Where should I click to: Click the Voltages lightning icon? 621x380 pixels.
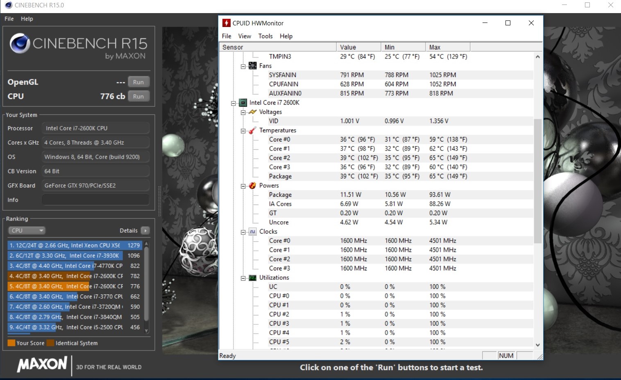coord(253,112)
